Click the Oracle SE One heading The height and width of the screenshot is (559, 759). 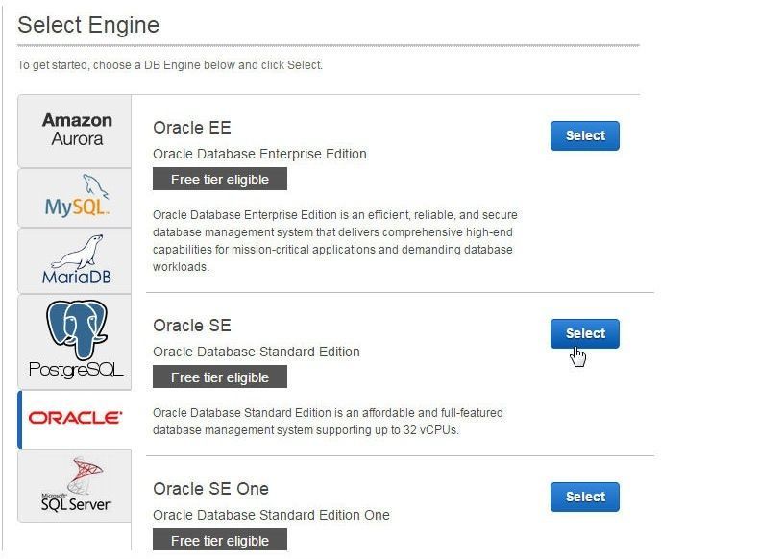coord(210,488)
